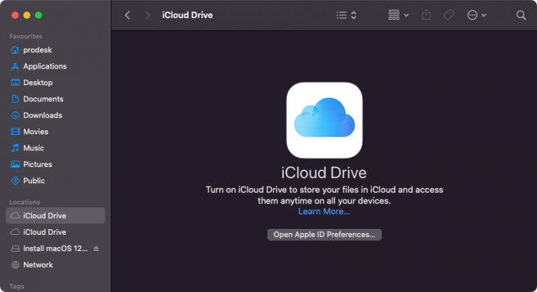Eject the Install macOS volume
Viewport: 537px width, 292px height.
[96, 248]
